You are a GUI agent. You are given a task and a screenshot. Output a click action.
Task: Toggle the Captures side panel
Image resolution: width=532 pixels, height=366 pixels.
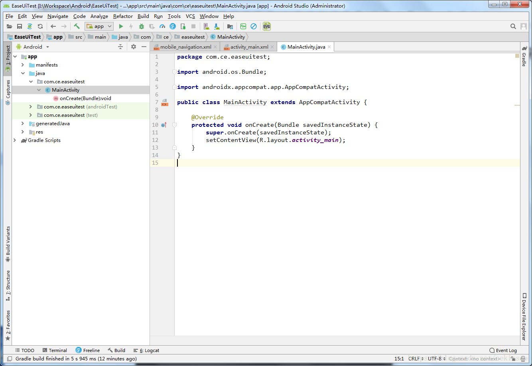[x=8, y=92]
